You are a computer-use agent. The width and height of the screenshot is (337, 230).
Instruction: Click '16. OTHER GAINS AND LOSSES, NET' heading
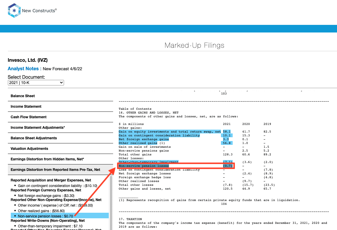point(148,113)
